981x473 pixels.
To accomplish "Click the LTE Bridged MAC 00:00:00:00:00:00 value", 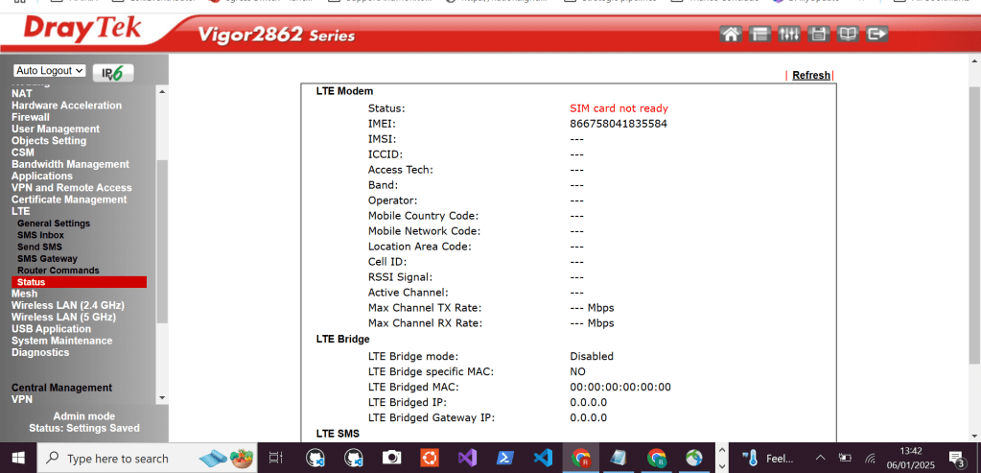I will point(620,388).
